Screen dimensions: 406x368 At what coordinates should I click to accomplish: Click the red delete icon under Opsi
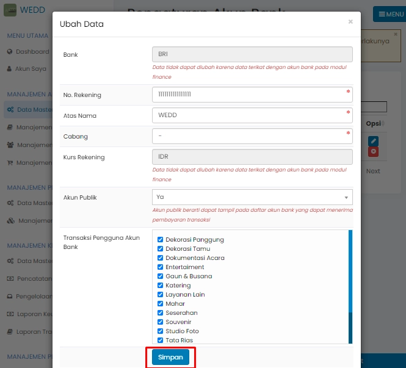point(373,152)
